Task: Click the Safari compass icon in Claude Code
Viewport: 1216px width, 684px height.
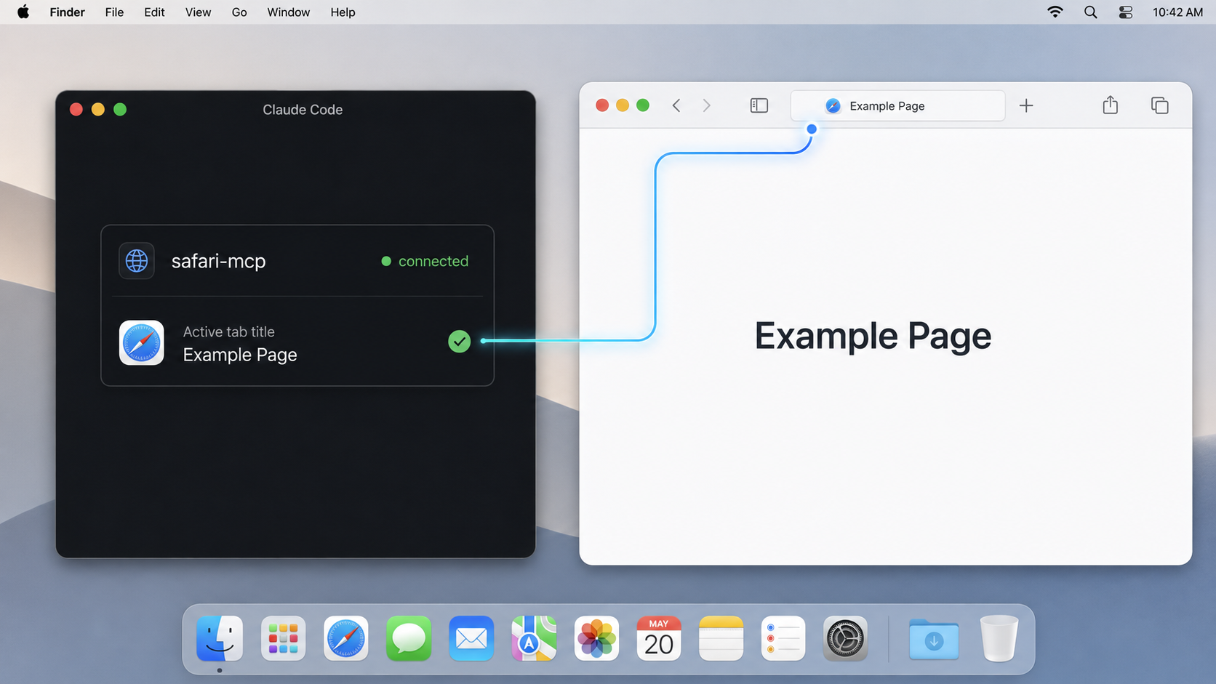Action: point(142,342)
